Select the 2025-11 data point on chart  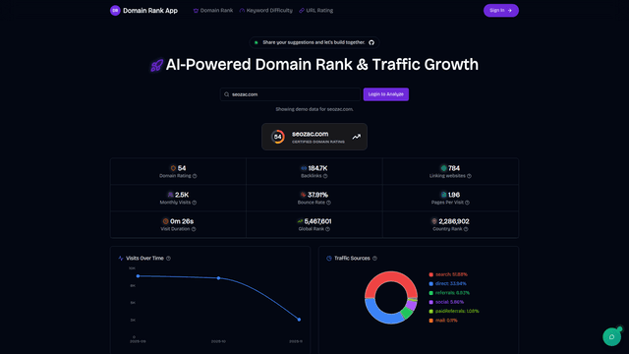click(x=299, y=320)
